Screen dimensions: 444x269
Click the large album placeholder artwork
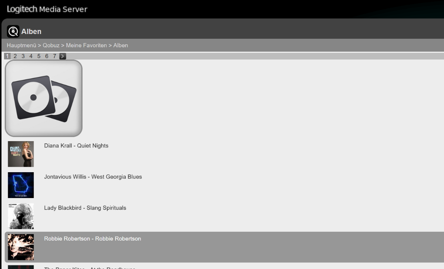coord(44,98)
